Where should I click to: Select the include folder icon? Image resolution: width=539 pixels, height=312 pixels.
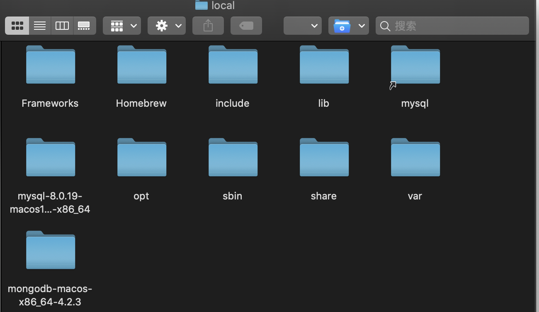[x=233, y=65]
